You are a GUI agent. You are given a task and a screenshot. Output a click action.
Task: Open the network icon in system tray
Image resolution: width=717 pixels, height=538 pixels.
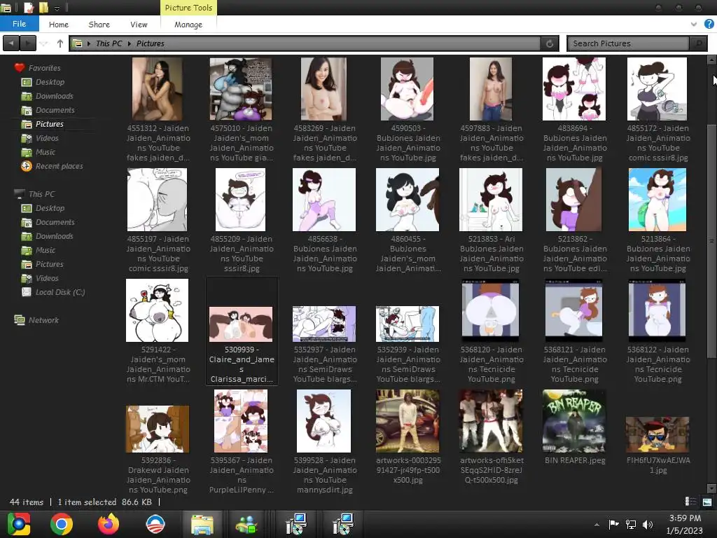(x=631, y=524)
